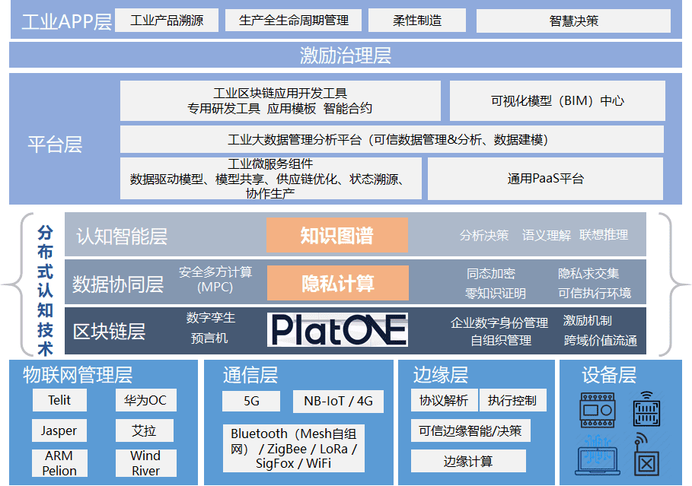Screen dimensions: 692x486
Task: Click the Wi-Fi signal symbol above the scanner icon
Action: (x=646, y=395)
